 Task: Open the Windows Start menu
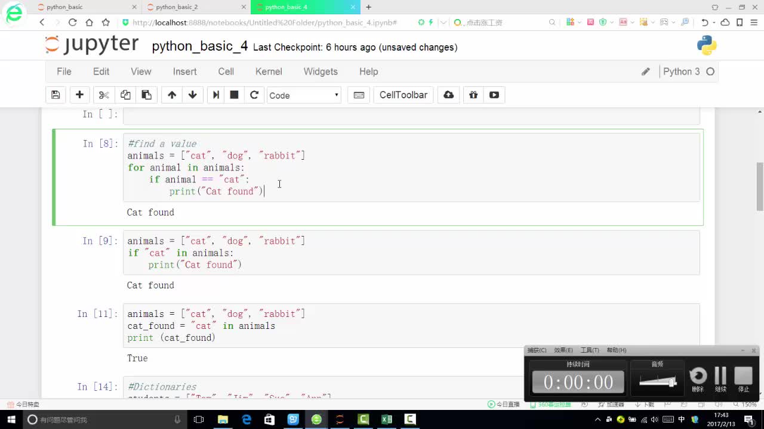(x=10, y=419)
